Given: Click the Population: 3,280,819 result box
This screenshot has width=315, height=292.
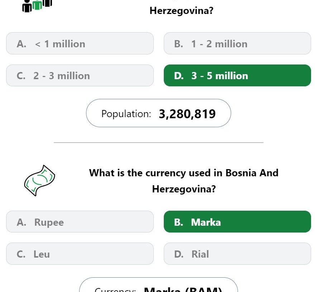Looking at the screenshot, I should 158,113.
